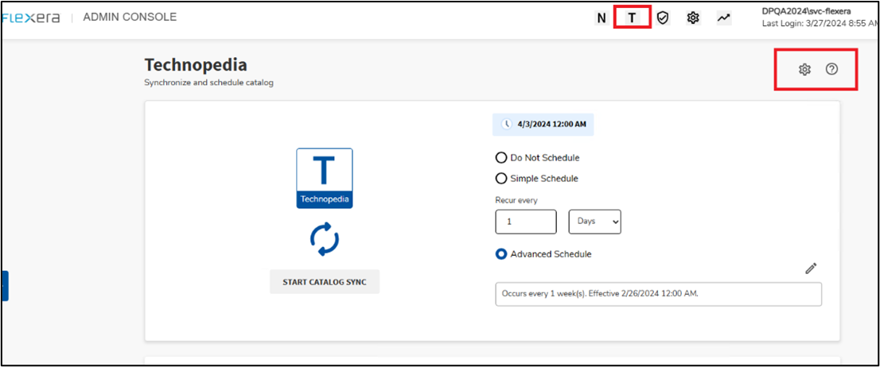Click the Flexera logo in header
880x367 pixels.
pos(30,17)
